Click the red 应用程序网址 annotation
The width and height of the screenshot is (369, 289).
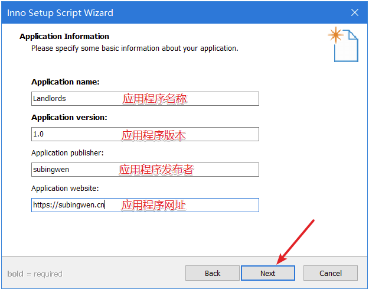(x=154, y=205)
